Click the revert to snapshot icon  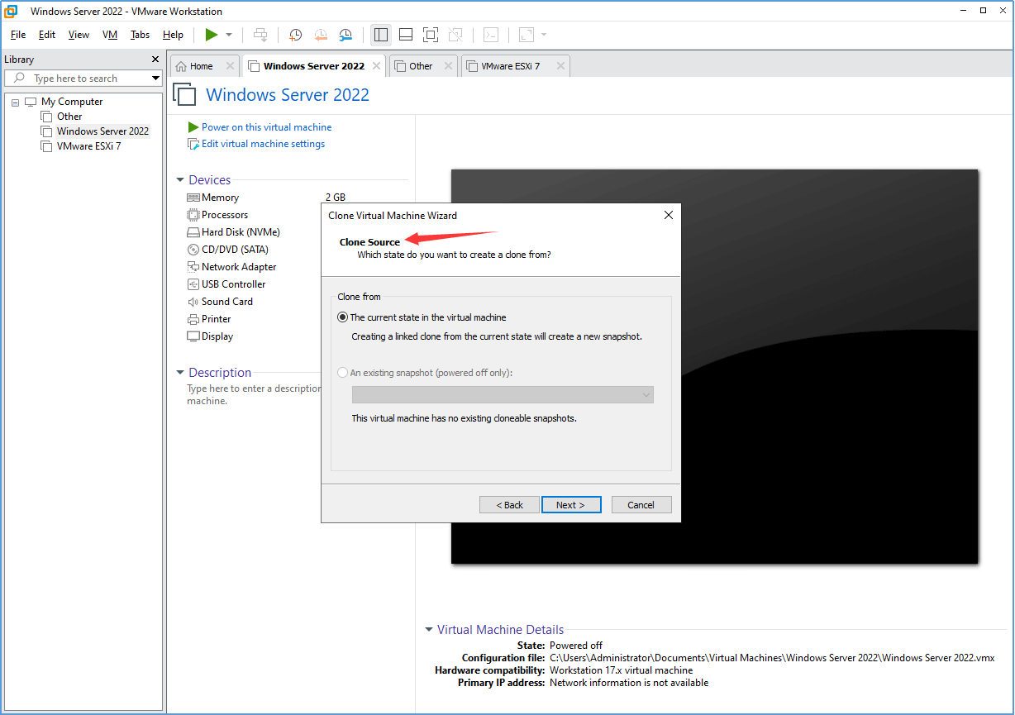tap(321, 35)
